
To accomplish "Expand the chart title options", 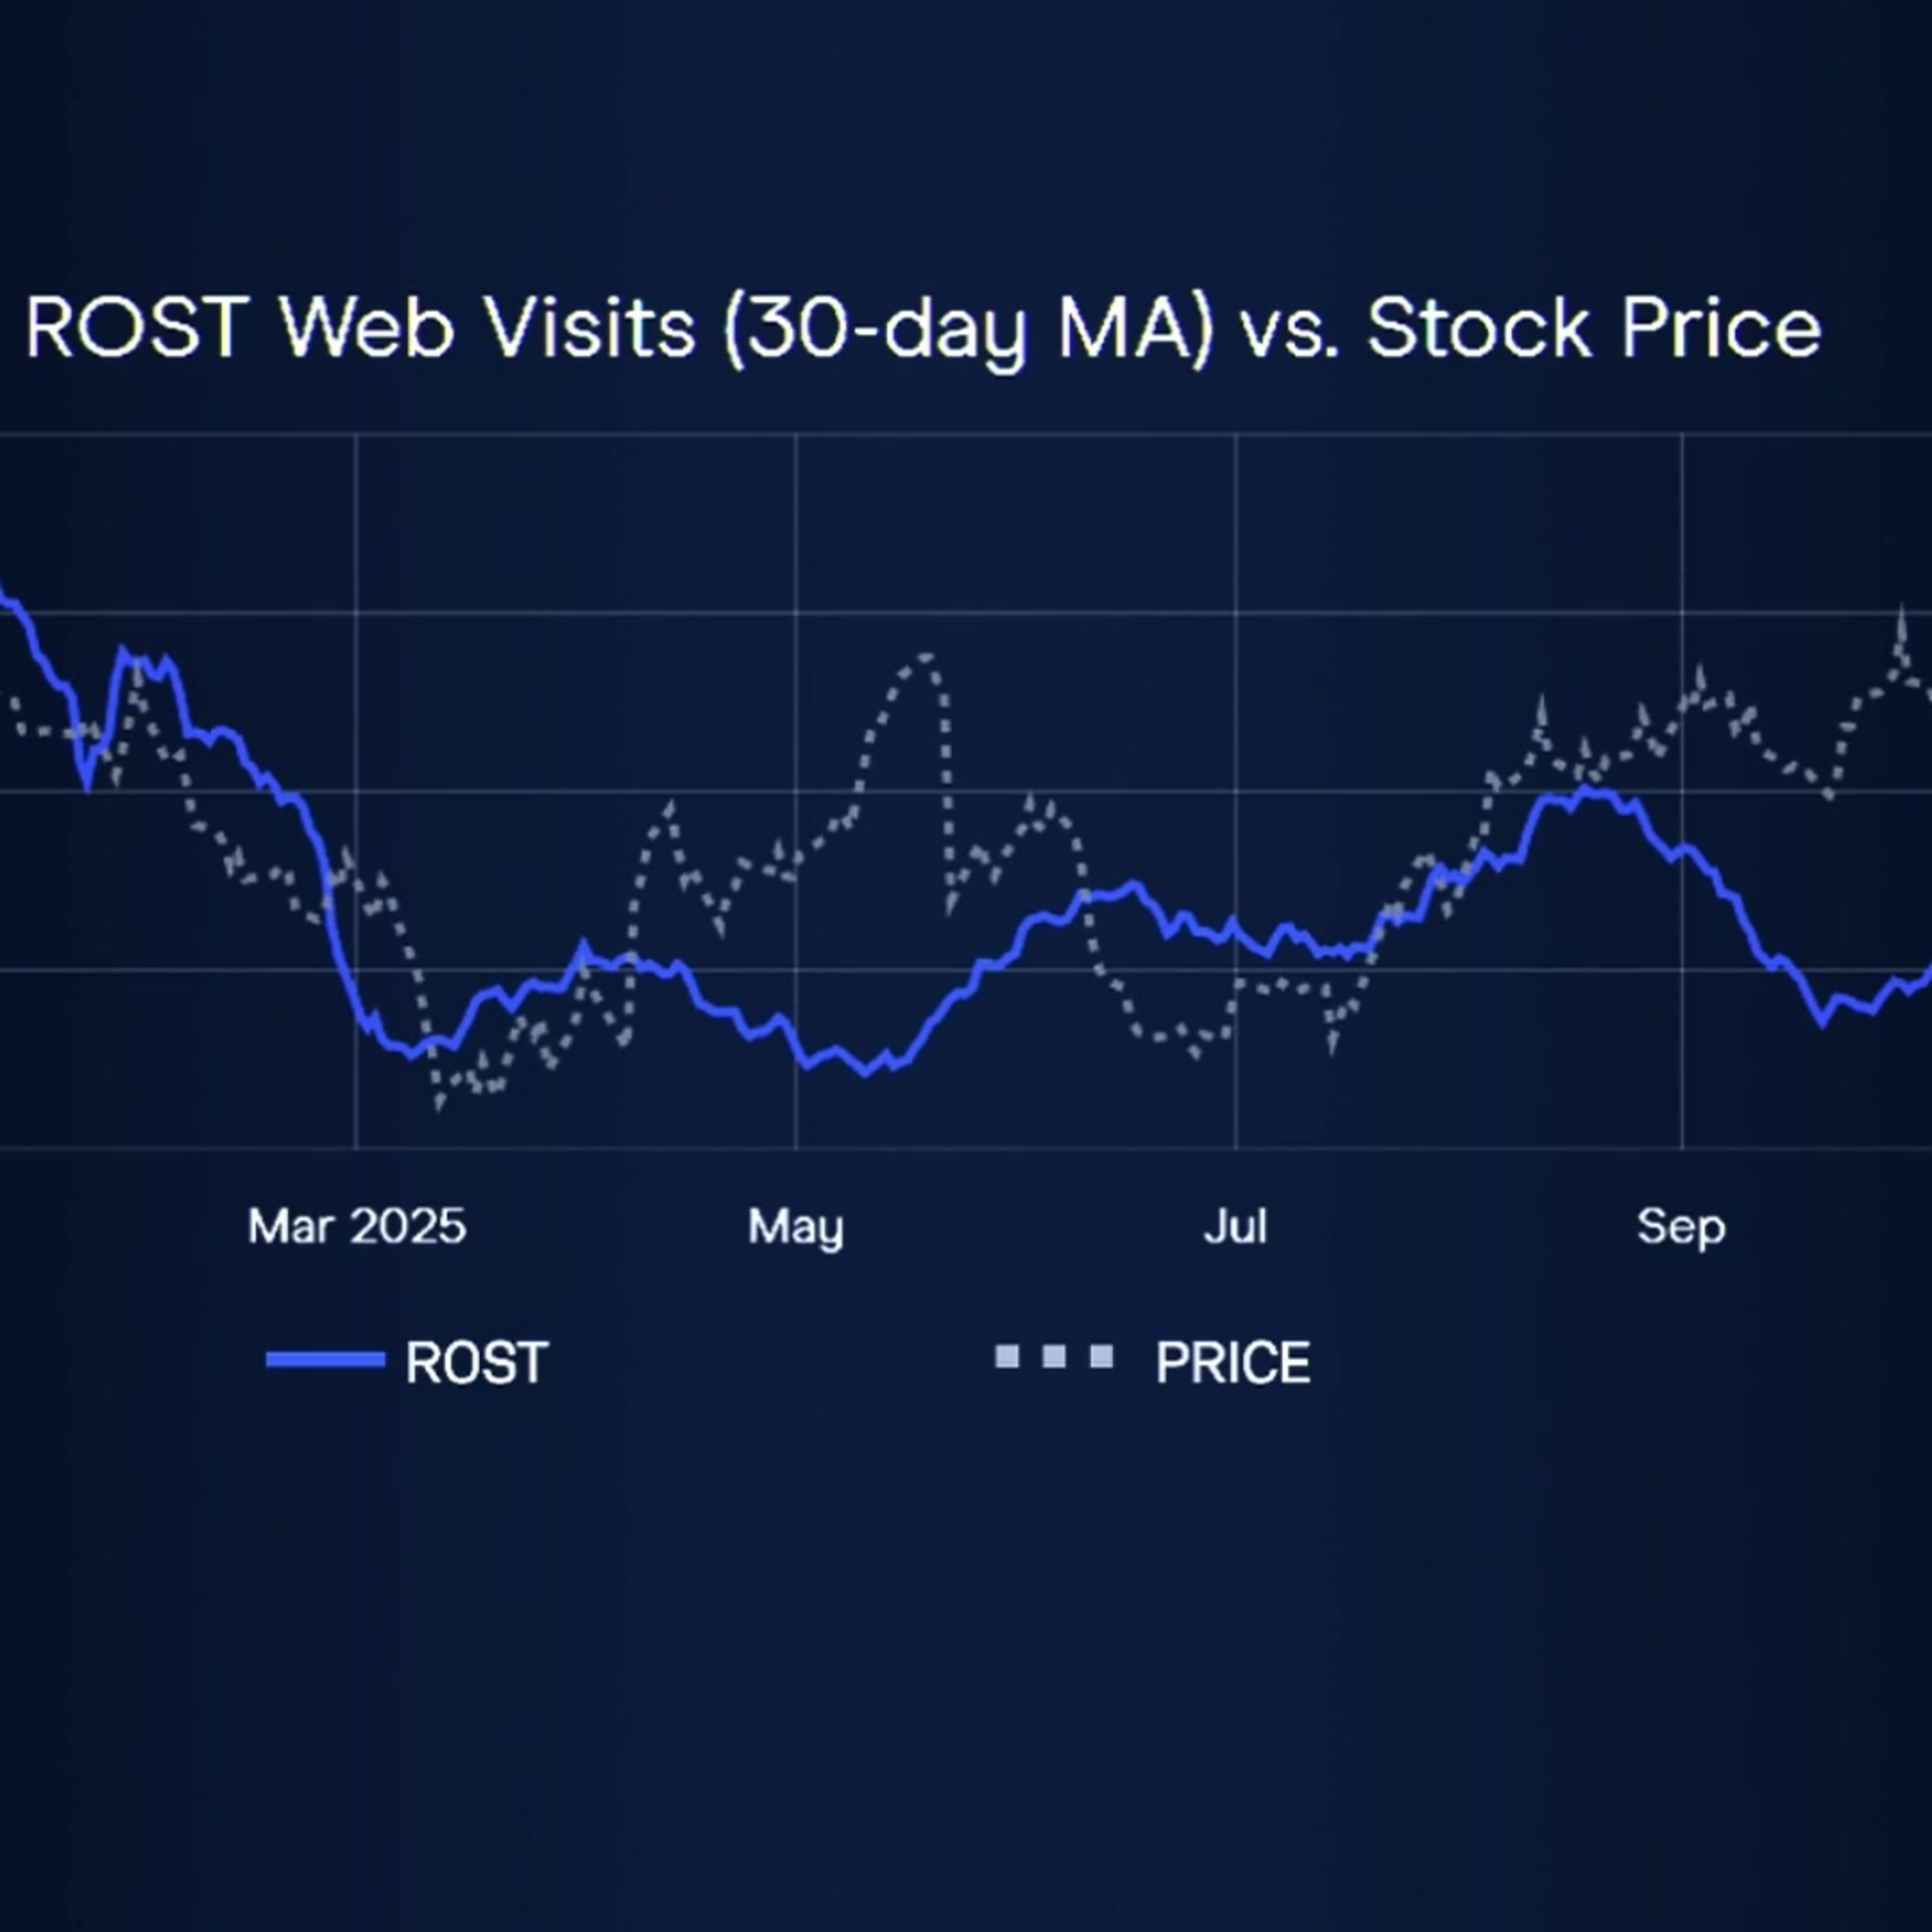I will [x=920, y=327].
